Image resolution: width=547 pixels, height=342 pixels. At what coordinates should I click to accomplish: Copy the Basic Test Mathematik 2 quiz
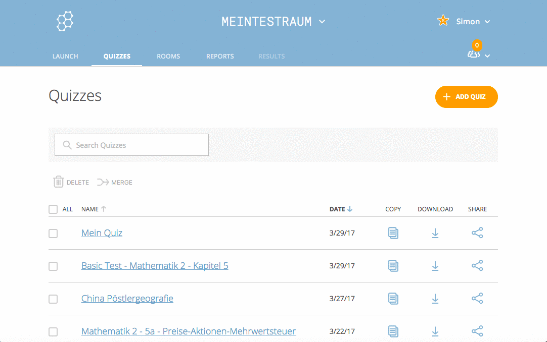[x=393, y=266]
